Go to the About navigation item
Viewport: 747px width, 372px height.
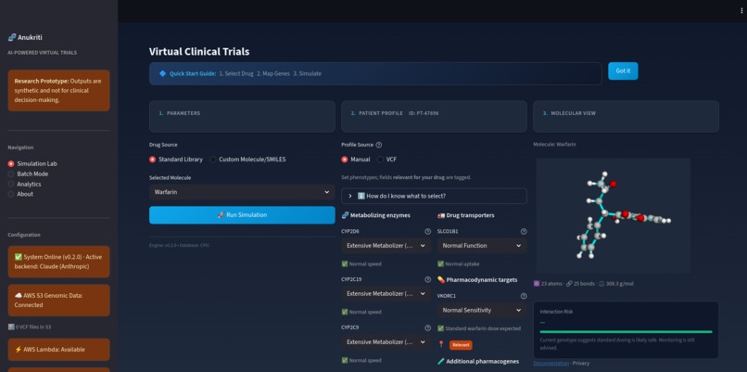[21, 194]
